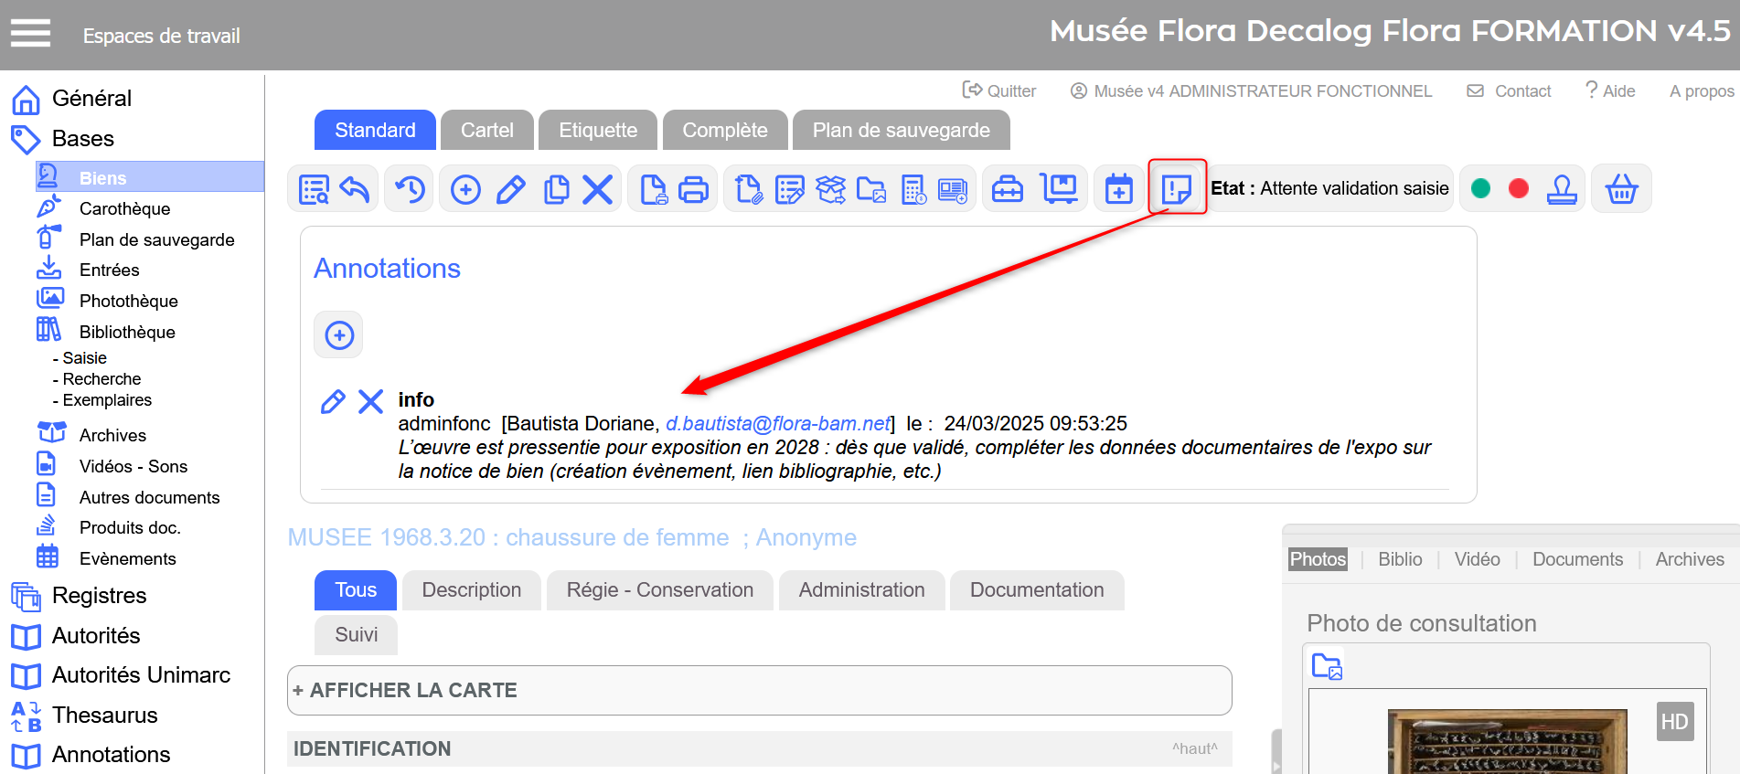Click the red status circle
Screen dimensions: 1740x774
pyautogui.click(x=1518, y=188)
